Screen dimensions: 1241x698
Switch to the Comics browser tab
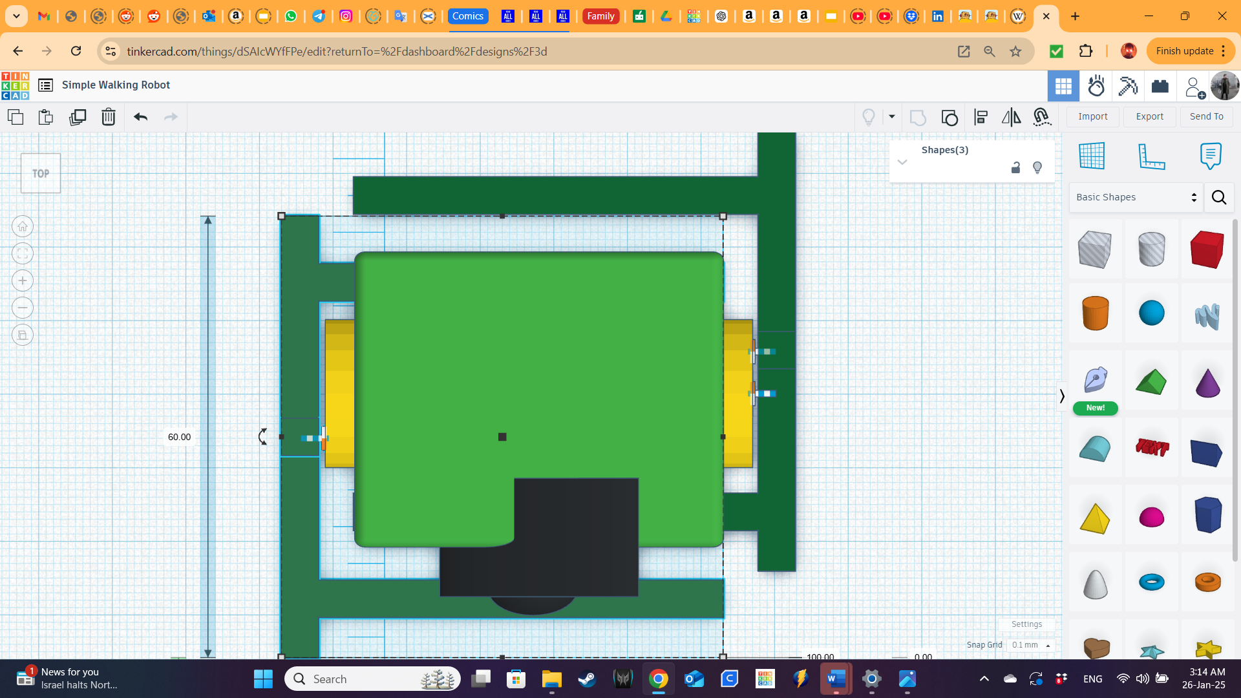coord(468,16)
